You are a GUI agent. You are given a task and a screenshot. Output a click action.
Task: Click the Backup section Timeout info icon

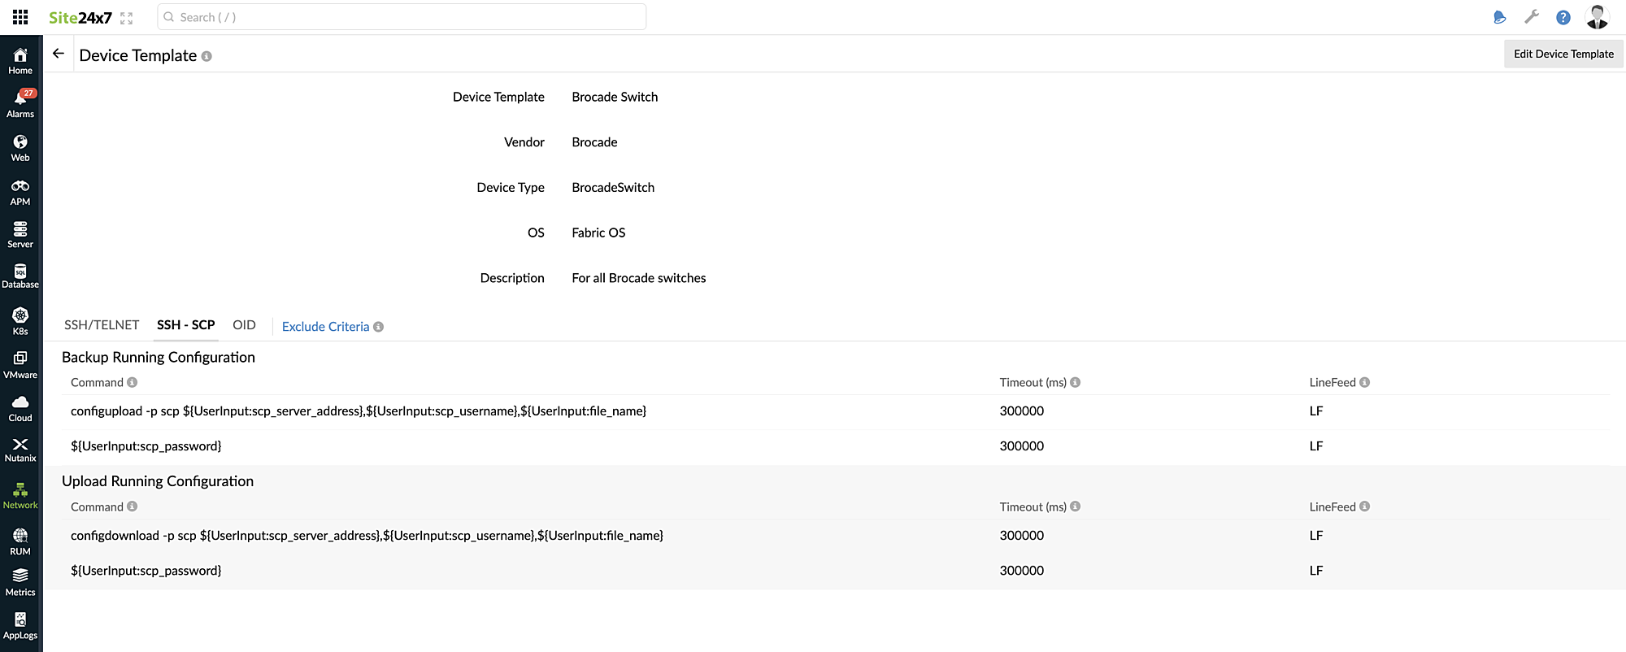tap(1075, 382)
